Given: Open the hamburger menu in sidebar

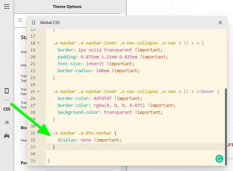Looking at the screenshot, I should (x=7, y=6).
